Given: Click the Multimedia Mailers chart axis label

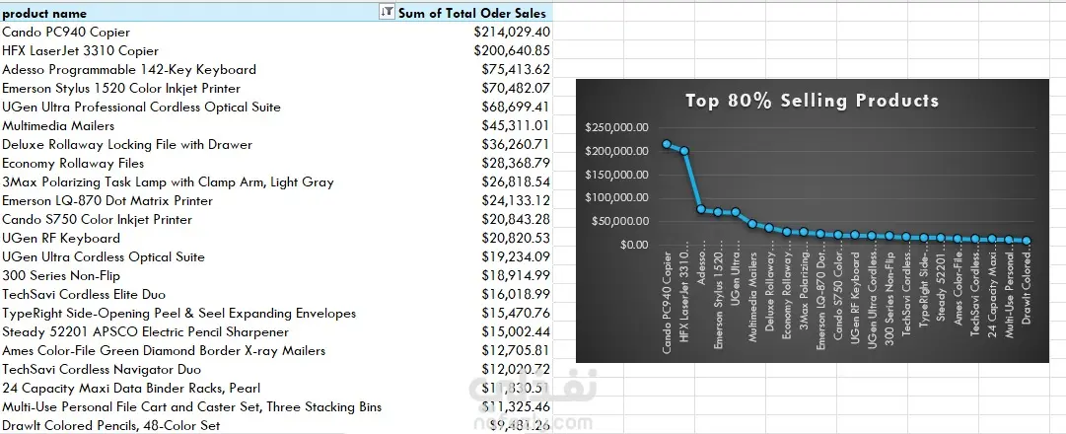Looking at the screenshot, I should coord(752,297).
